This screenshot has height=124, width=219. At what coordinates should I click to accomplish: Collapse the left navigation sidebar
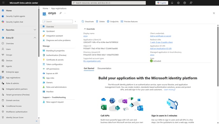click(x=37, y=121)
